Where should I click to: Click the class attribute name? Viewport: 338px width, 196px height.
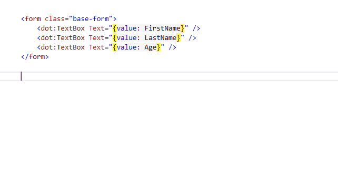(55, 19)
